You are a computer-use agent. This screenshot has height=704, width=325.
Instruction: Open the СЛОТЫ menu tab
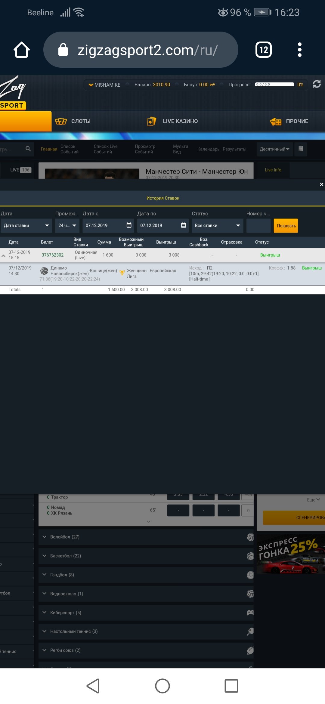(73, 121)
